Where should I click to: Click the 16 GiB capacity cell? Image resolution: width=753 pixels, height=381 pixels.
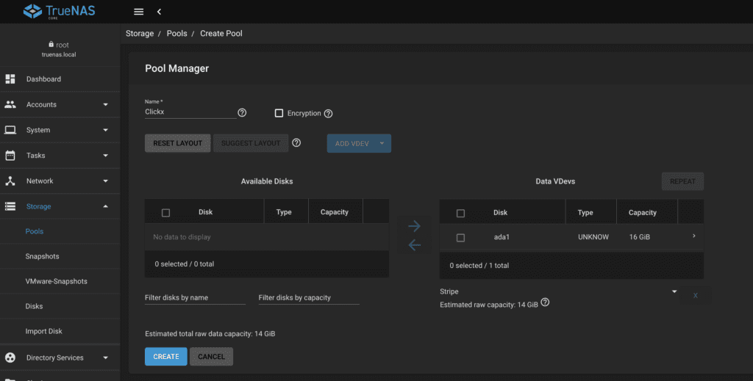pyautogui.click(x=639, y=236)
